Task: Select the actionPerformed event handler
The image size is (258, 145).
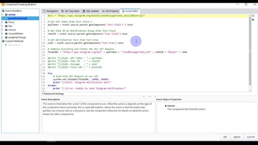Action: (17, 19)
